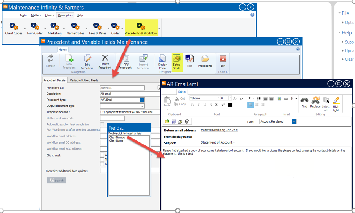Image resolution: width=355 pixels, height=213 pixels.
Task: Collapse the File section on right panel
Action: click(339, 13)
